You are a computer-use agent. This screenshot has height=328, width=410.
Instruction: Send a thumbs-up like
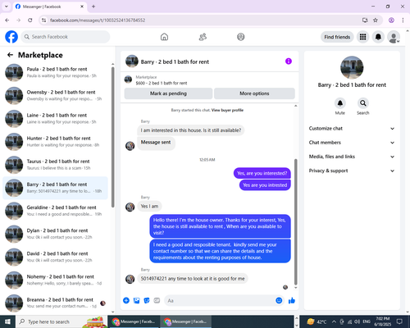pyautogui.click(x=292, y=301)
